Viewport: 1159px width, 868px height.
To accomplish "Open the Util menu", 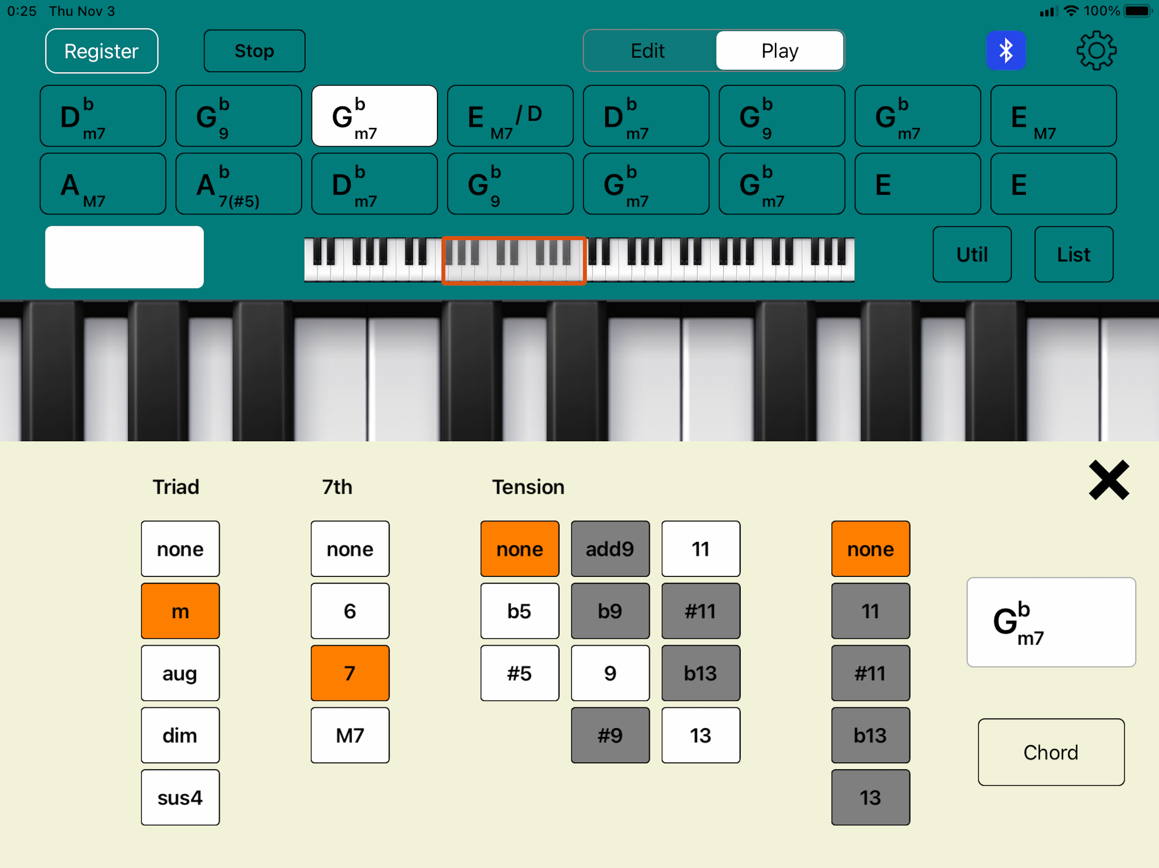I will 971,254.
